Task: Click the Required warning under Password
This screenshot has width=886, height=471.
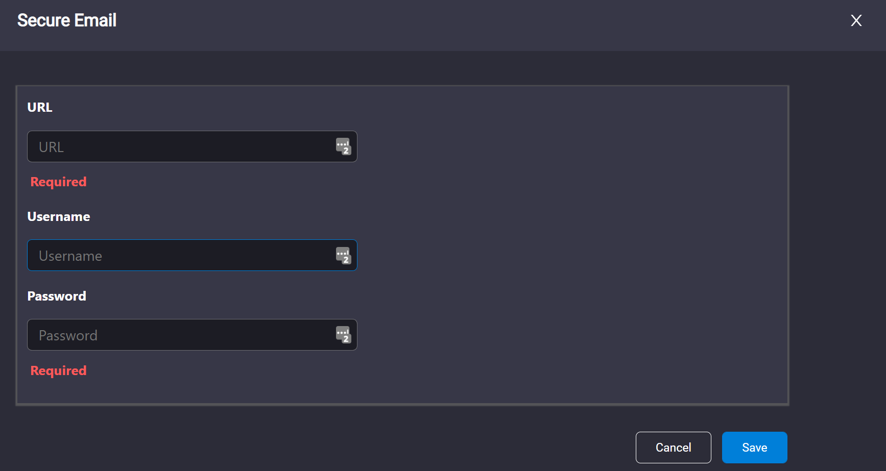Action: [59, 371]
